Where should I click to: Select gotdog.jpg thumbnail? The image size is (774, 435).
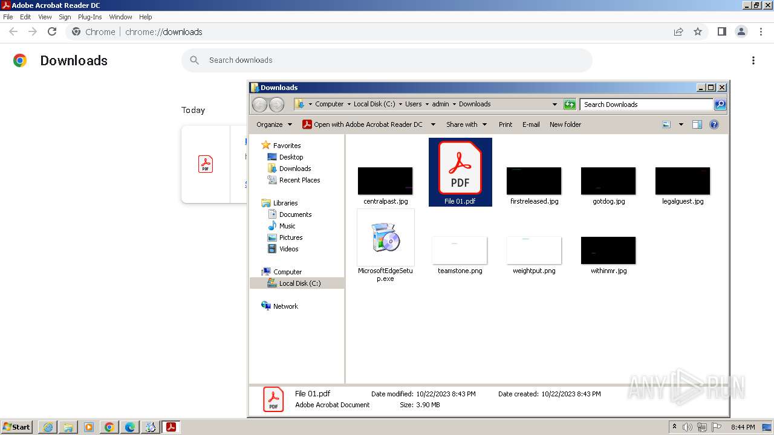[608, 181]
